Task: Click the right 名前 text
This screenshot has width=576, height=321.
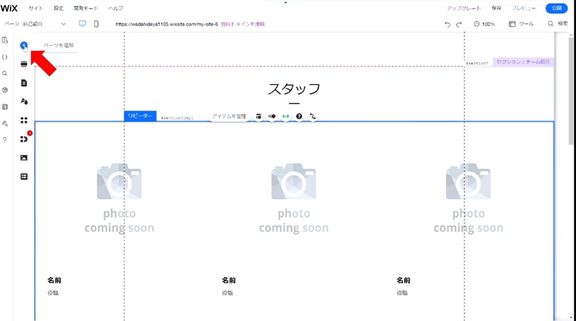Action: 404,280
